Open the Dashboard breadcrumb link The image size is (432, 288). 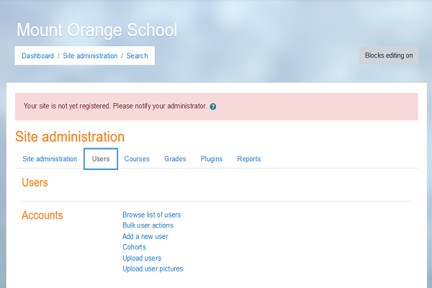click(x=37, y=56)
